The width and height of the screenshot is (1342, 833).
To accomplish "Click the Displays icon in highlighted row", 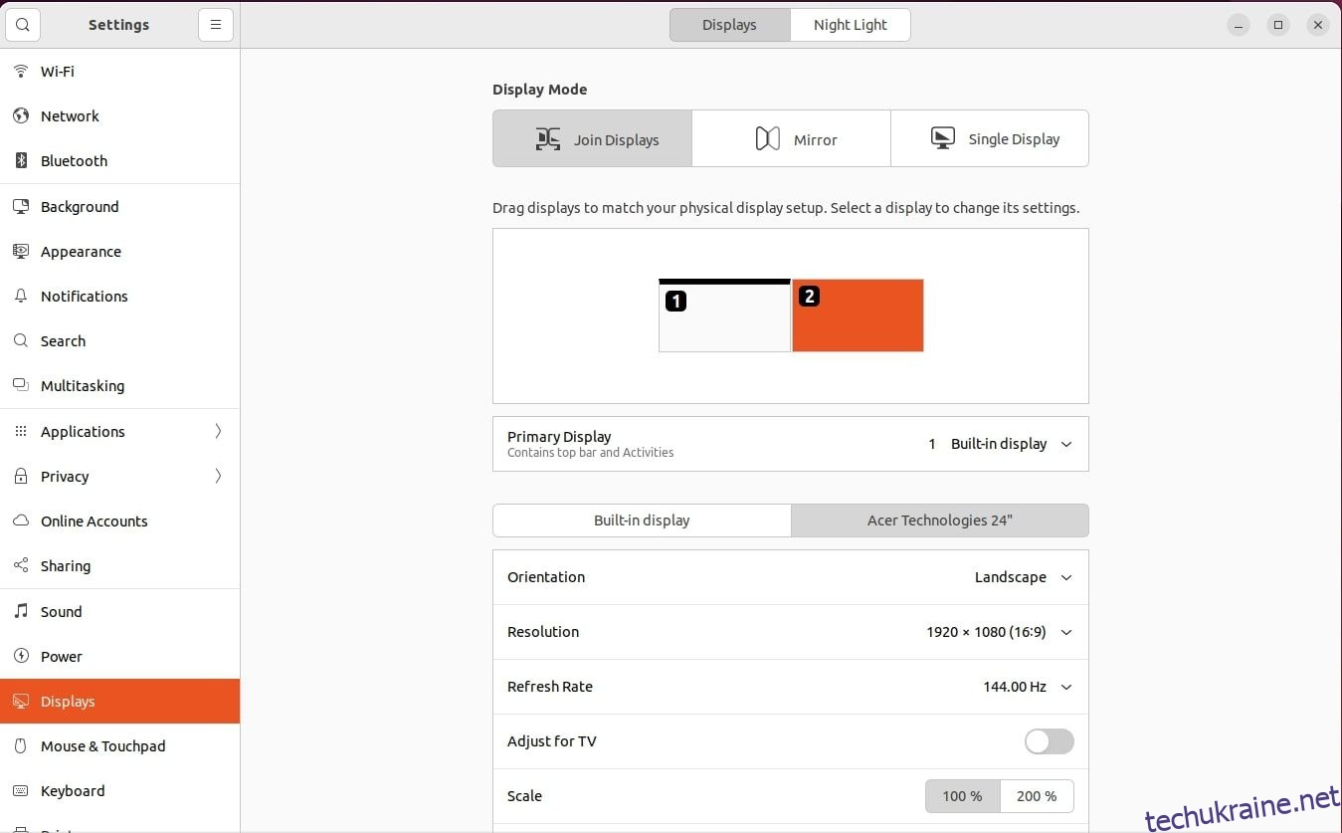I will coord(21,702).
